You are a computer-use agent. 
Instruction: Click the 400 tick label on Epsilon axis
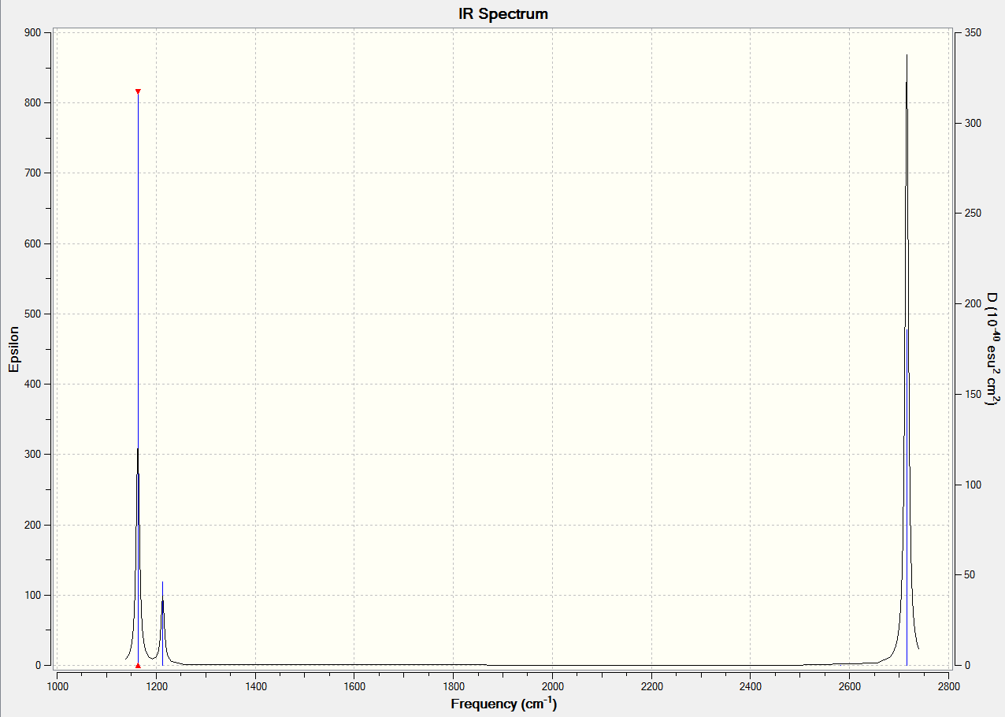pyautogui.click(x=32, y=385)
